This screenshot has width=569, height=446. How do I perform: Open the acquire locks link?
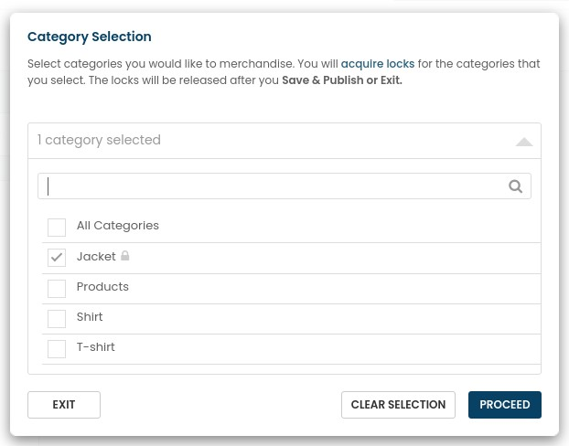pyautogui.click(x=378, y=64)
